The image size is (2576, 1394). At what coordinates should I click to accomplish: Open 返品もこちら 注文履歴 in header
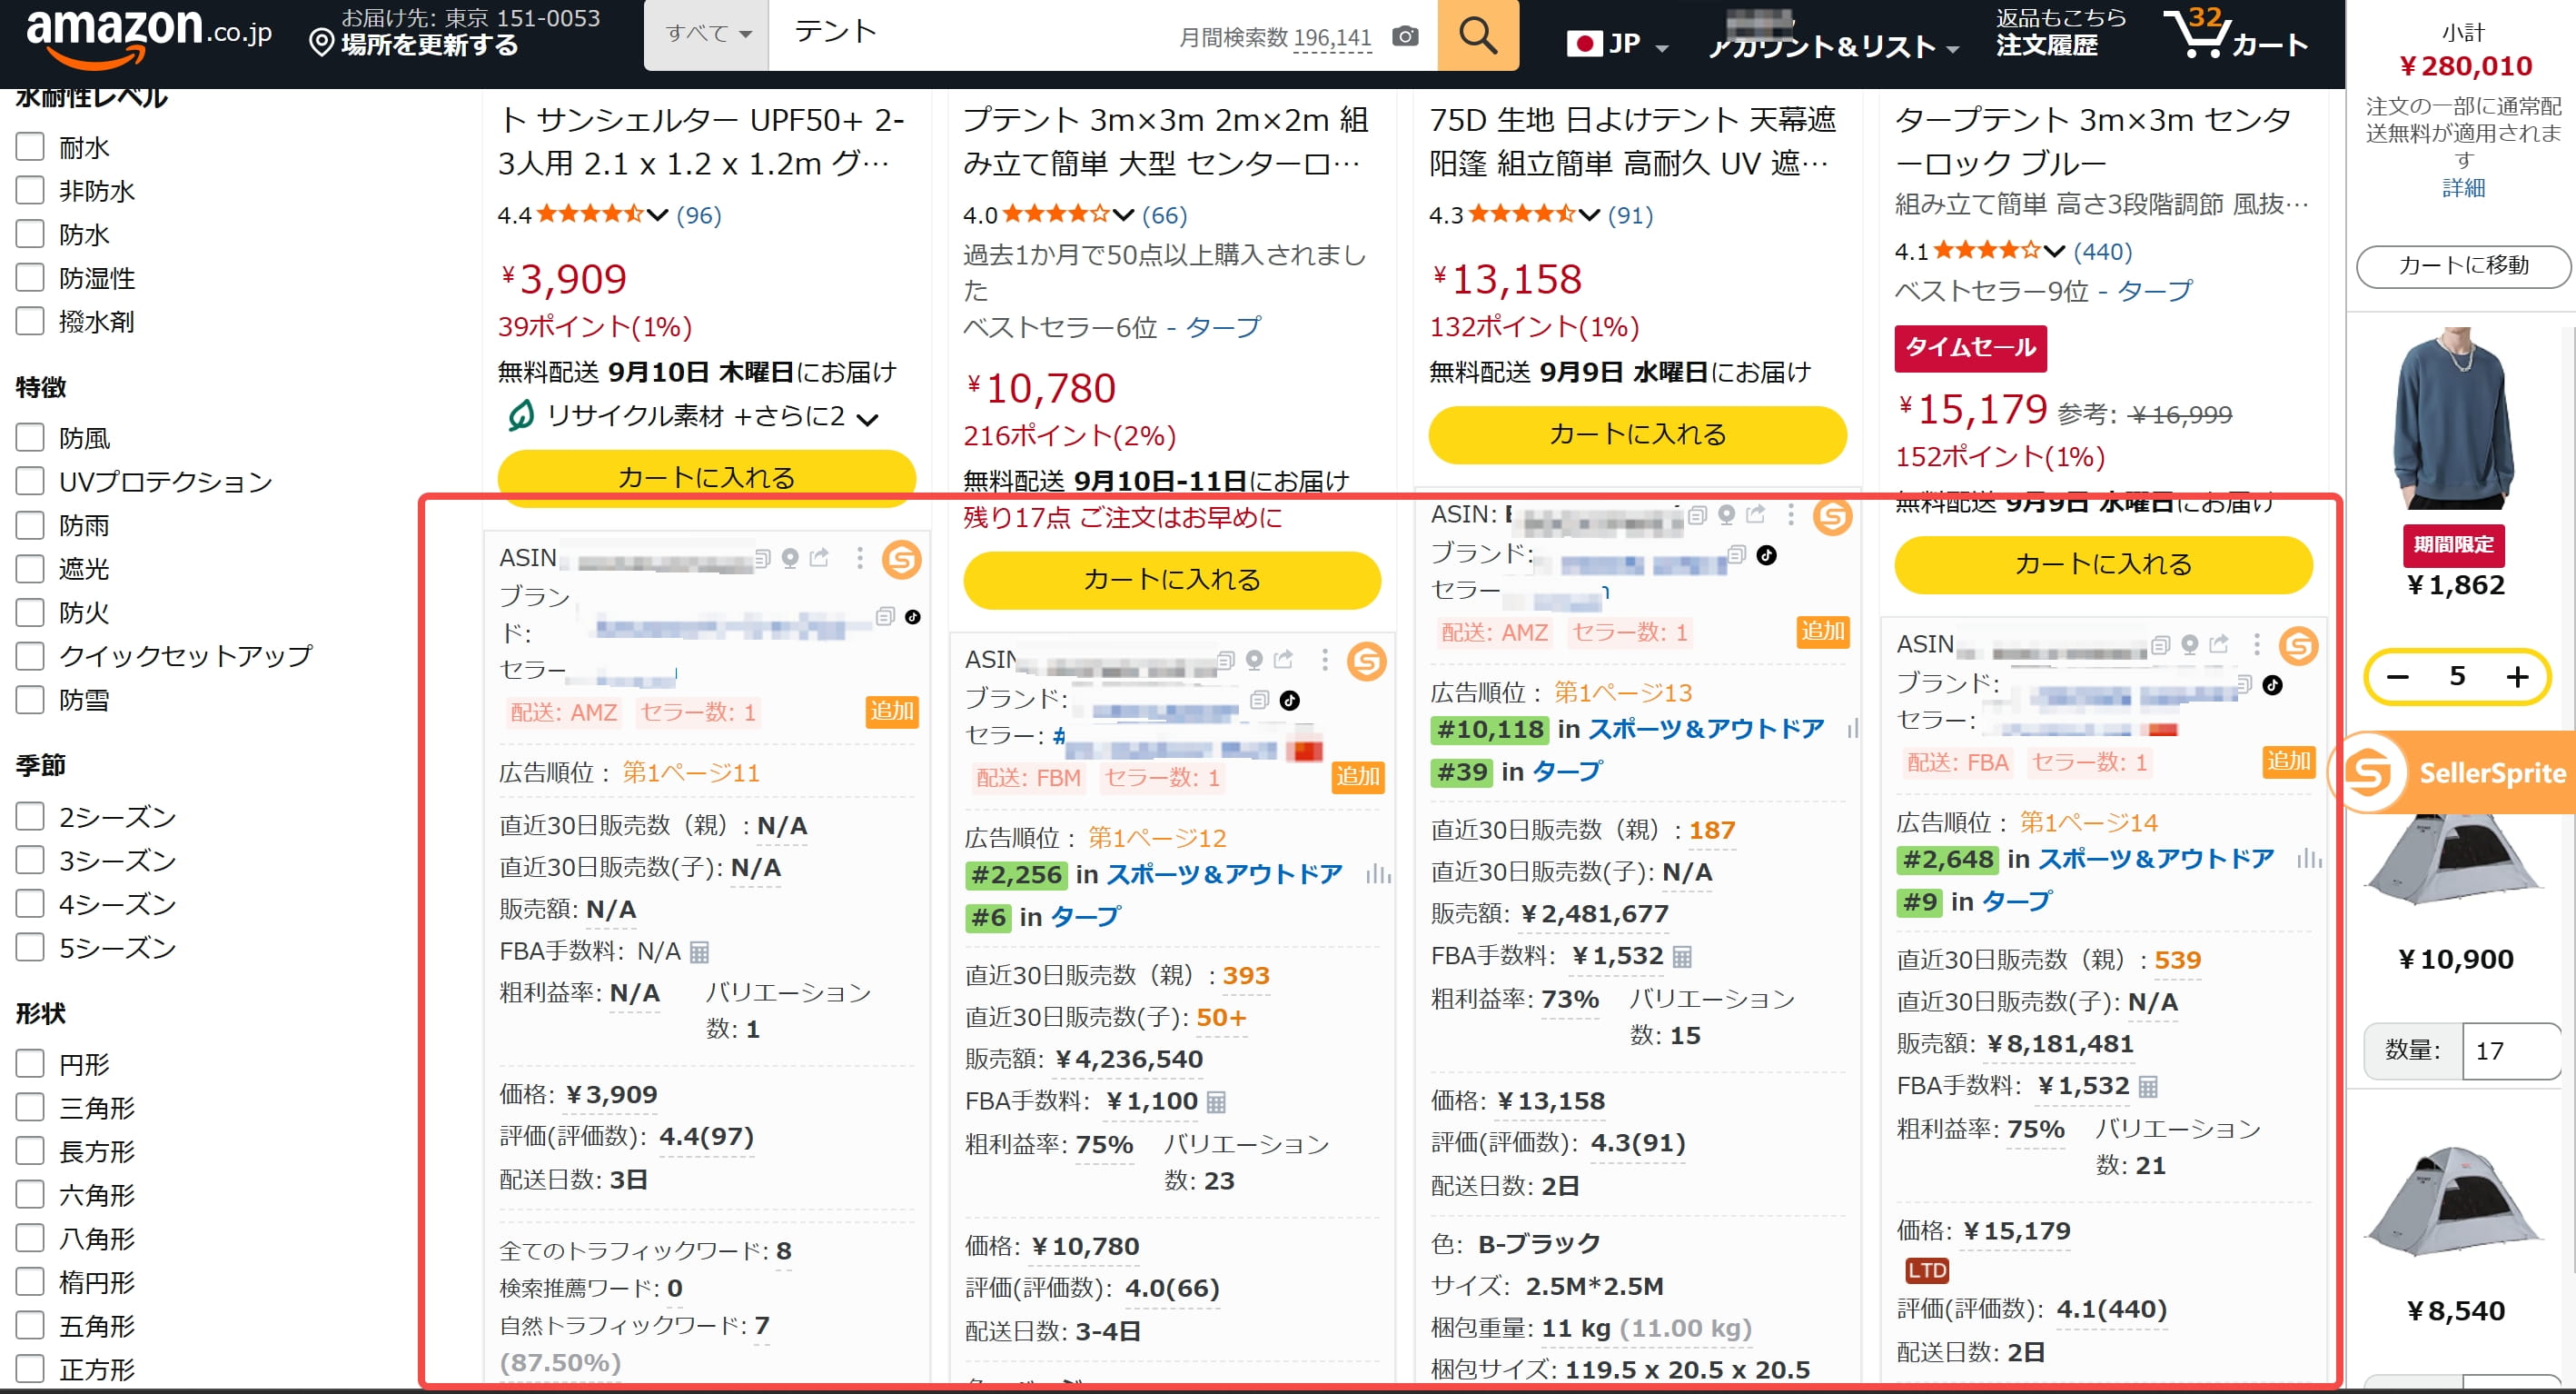click(x=2060, y=33)
